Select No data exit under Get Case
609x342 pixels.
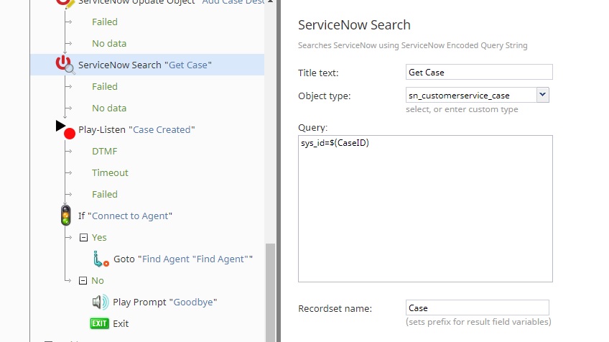[109, 108]
